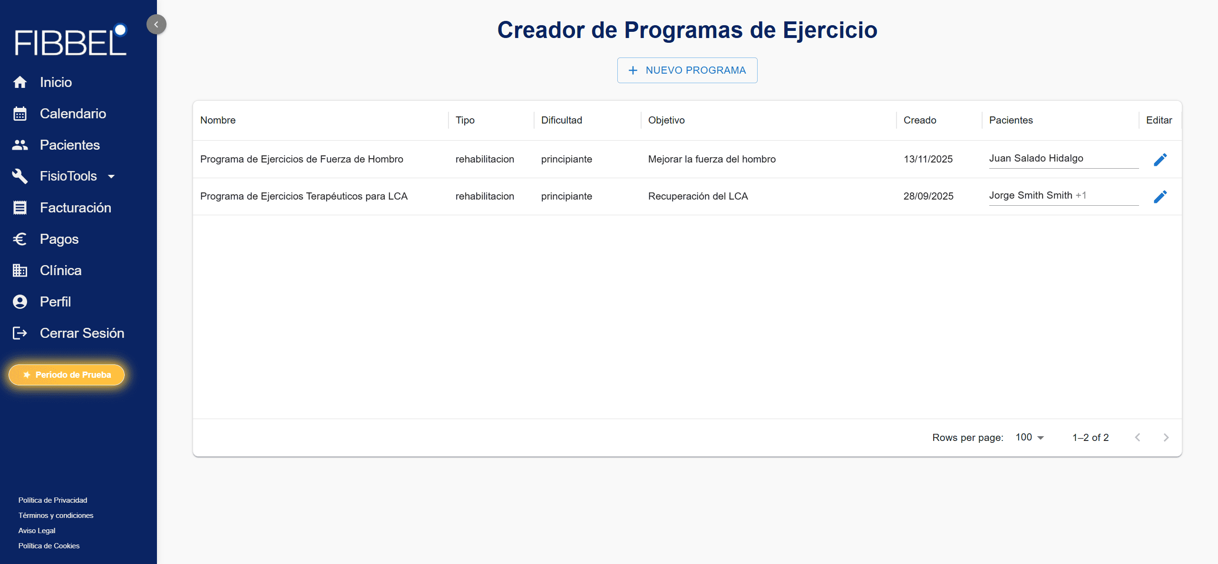Viewport: 1218px width, 564px height.
Task: Click the Inicio home icon
Action: (20, 82)
